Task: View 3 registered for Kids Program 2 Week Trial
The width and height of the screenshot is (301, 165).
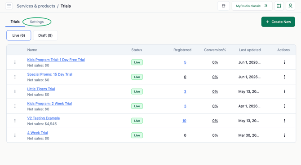Action: (x=185, y=106)
